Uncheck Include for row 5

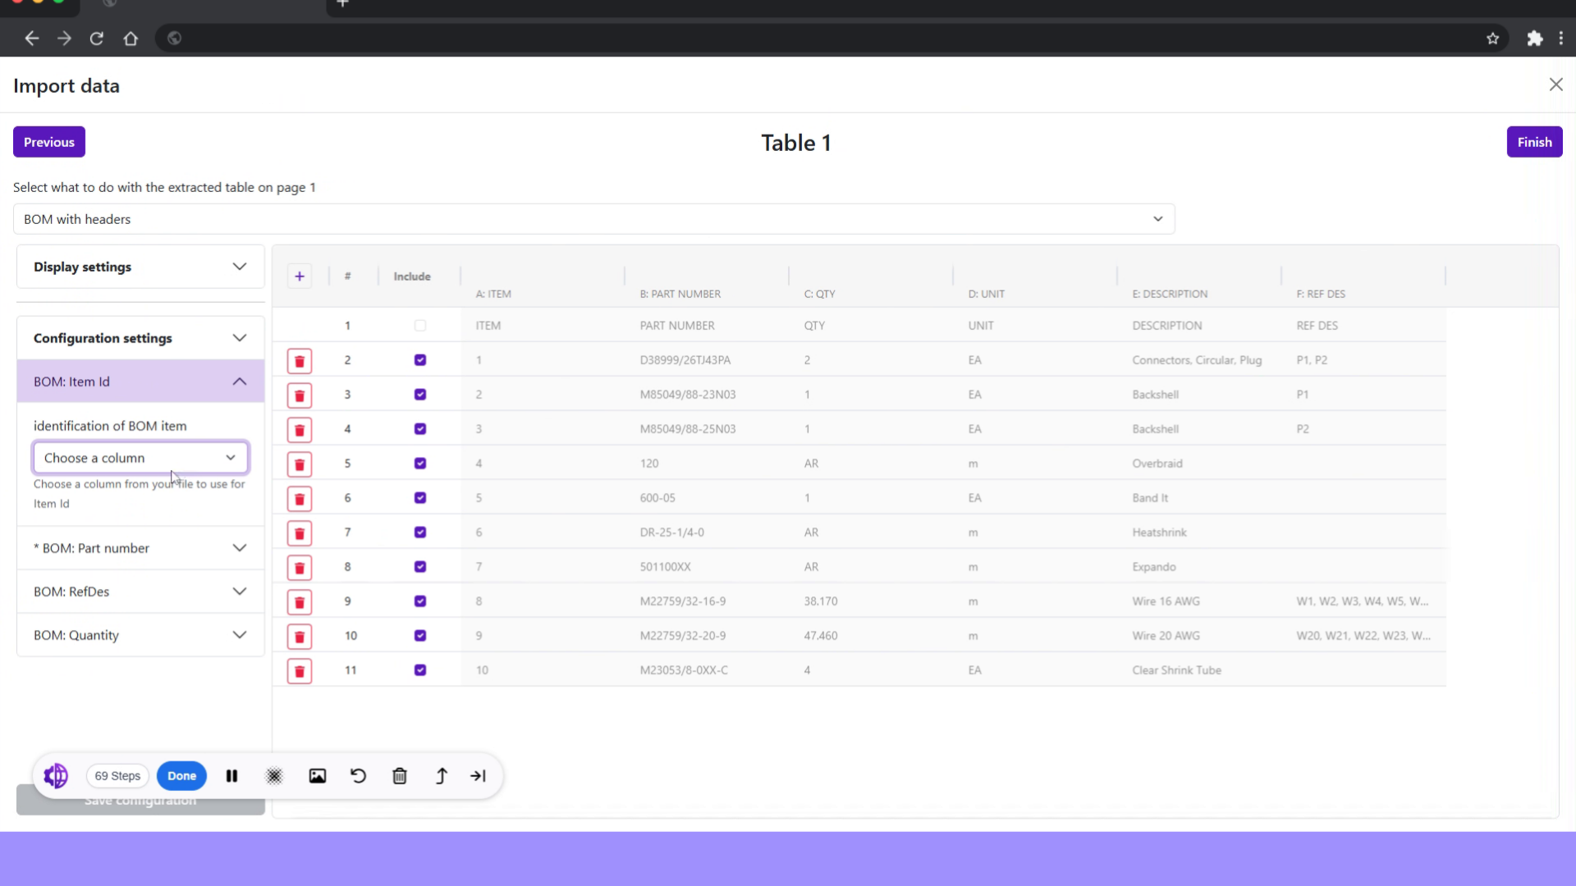click(x=419, y=464)
